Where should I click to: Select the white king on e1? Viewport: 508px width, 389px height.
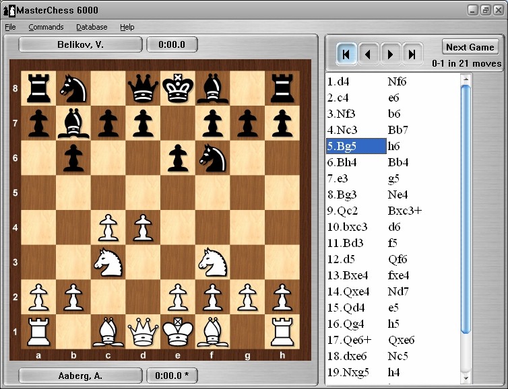pos(177,331)
